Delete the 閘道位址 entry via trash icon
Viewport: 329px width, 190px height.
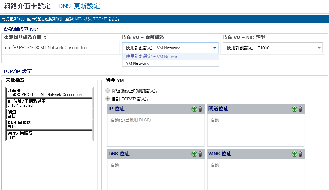pos(300,109)
